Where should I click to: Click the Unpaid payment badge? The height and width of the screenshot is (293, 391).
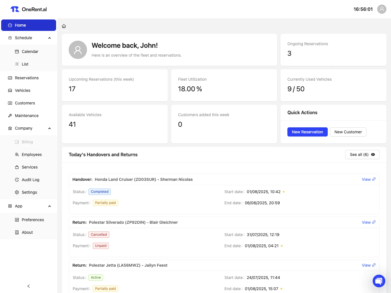click(101, 246)
